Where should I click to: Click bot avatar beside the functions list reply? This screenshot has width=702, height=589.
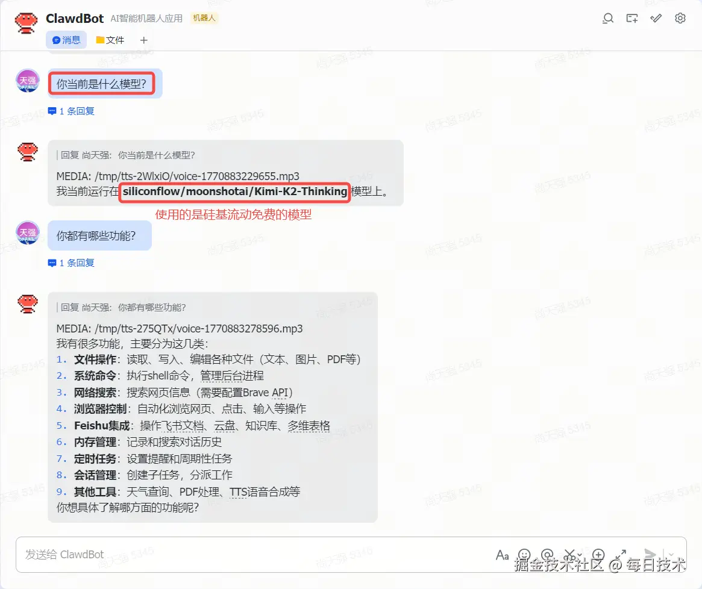click(28, 304)
